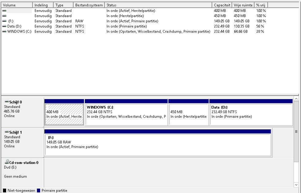
Task: Click the Status column header
Action: [x=158, y=5]
